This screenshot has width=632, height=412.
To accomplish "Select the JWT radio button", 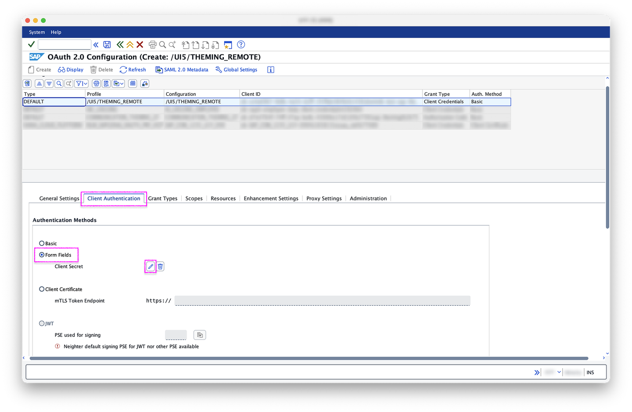I will (42, 323).
